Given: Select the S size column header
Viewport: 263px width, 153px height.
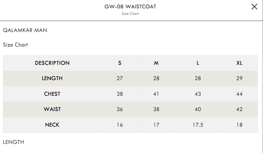Looking at the screenshot, I should pyautogui.click(x=120, y=63).
